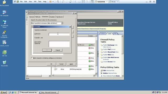The image size is (168, 94).
Task: Click Move Selected Rules Down task
Action: [x=111, y=76]
